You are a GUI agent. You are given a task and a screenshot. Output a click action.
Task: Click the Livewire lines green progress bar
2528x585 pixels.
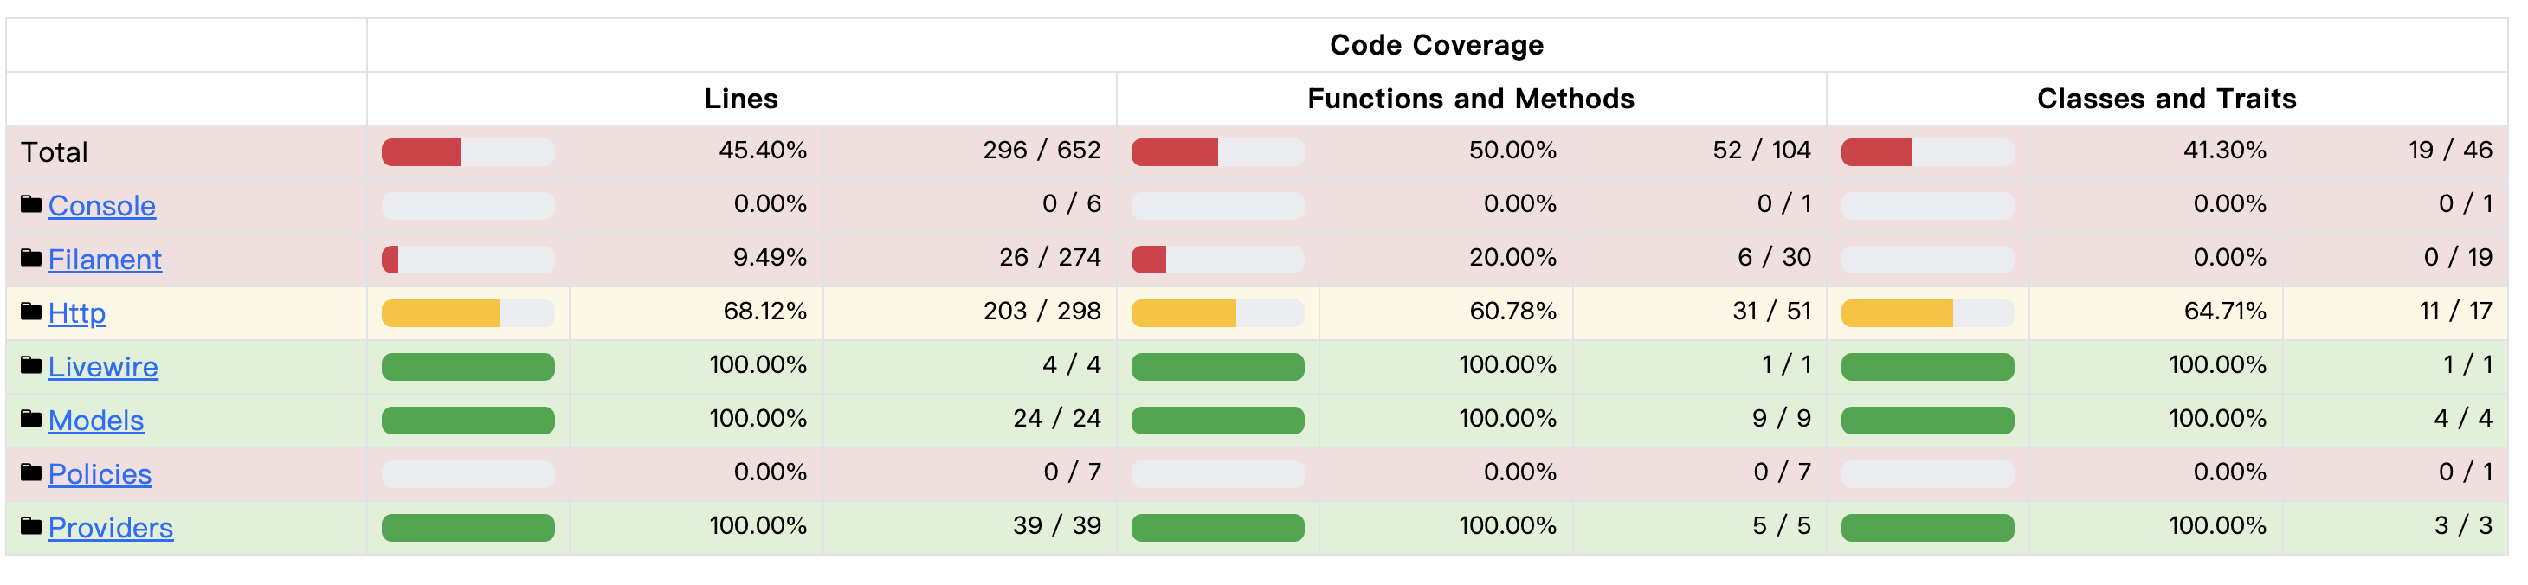[468, 367]
